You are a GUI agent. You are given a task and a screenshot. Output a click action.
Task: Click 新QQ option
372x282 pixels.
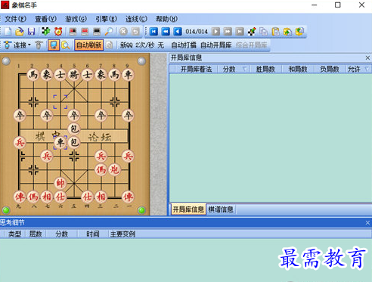coord(126,45)
